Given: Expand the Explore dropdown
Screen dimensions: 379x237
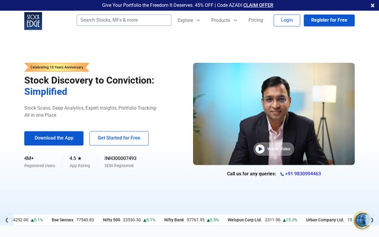Looking at the screenshot, I should tap(188, 20).
